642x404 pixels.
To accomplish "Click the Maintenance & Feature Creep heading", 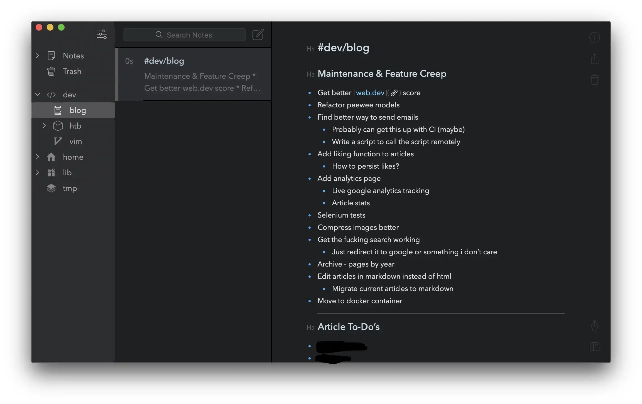I will [382, 73].
